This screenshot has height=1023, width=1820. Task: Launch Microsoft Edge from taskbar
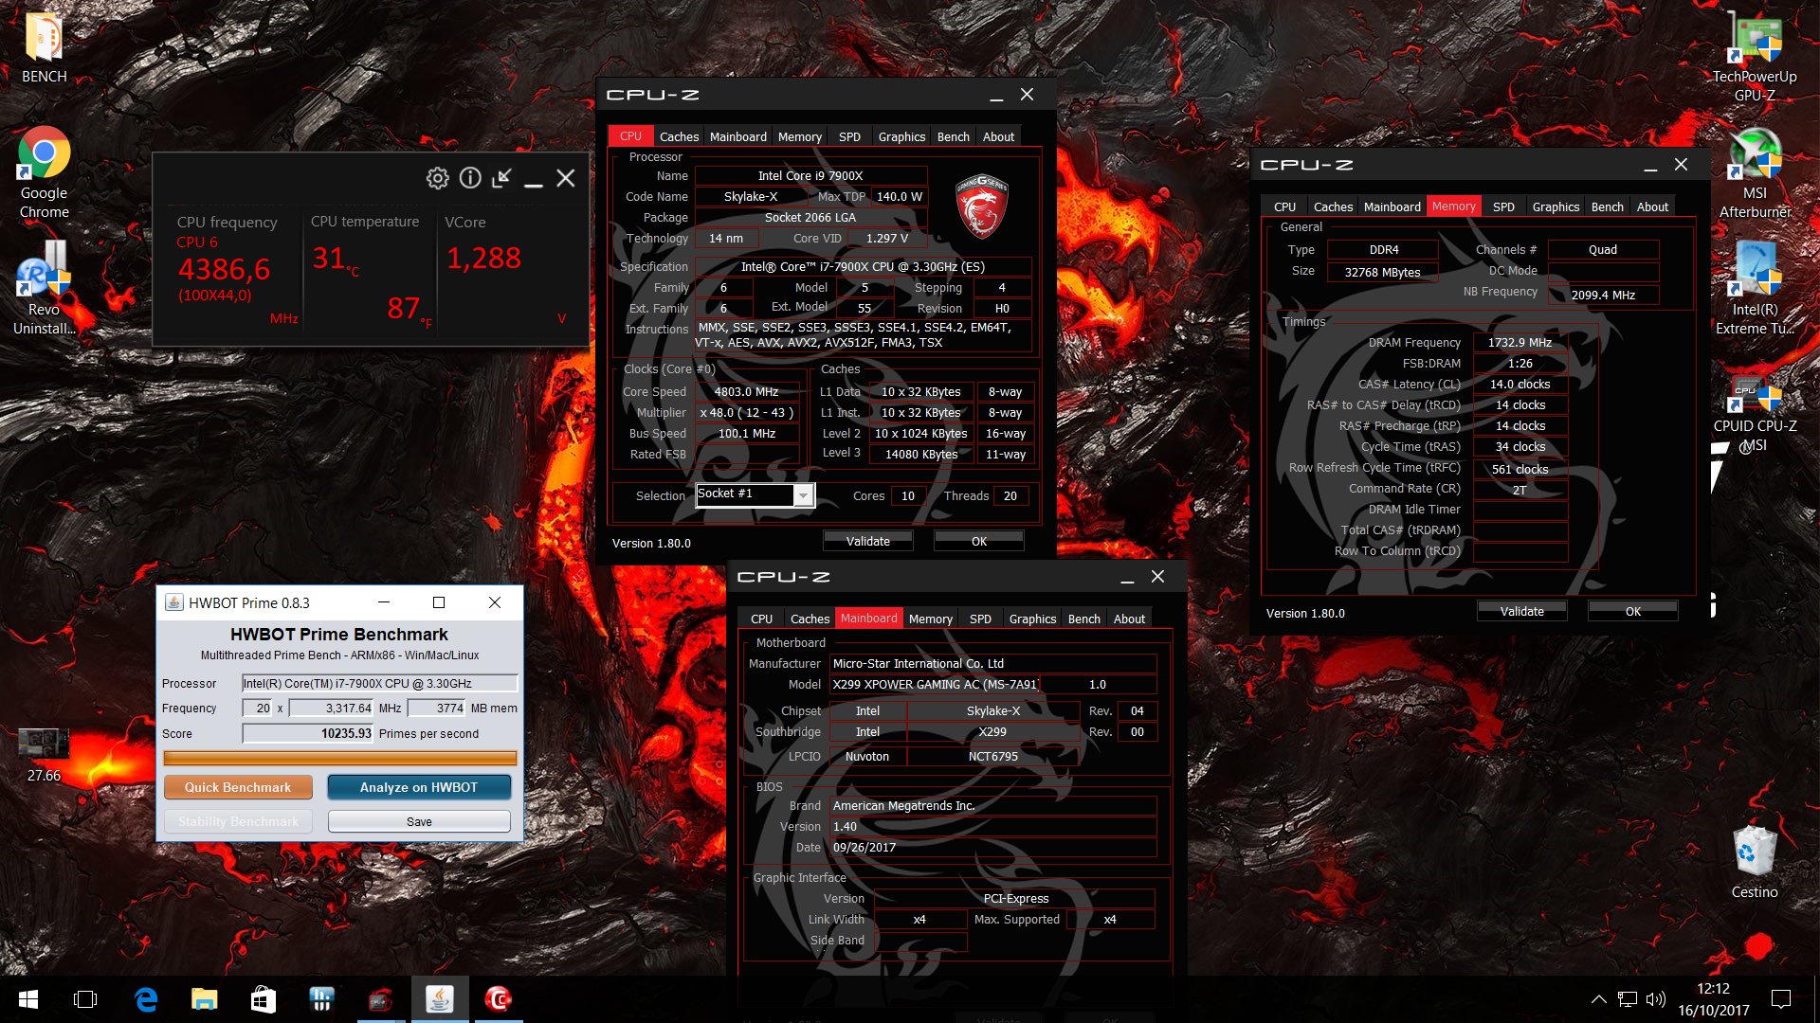146,999
